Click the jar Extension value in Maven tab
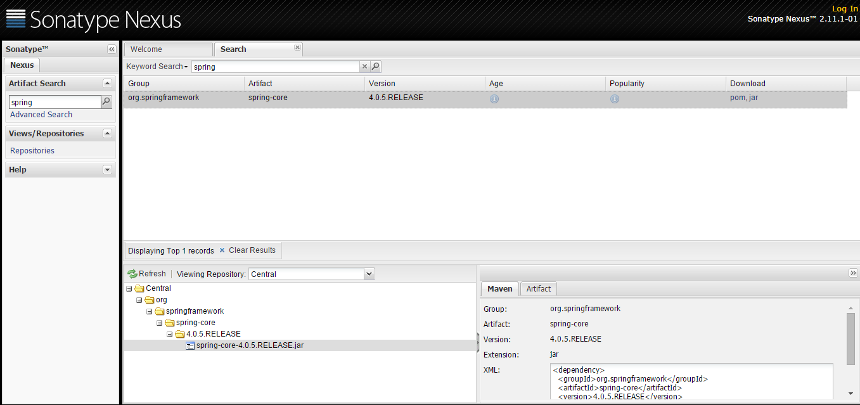The width and height of the screenshot is (860, 405). (555, 354)
